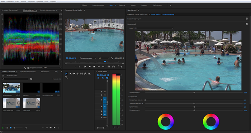
Task: Open the Look dropdown
Action: tap(154, 28)
